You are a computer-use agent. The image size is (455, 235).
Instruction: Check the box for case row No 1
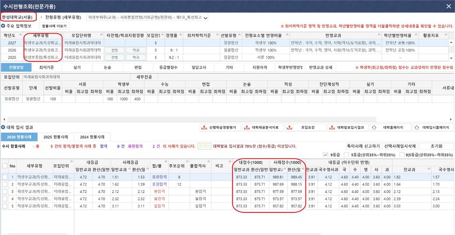click(x=5, y=176)
